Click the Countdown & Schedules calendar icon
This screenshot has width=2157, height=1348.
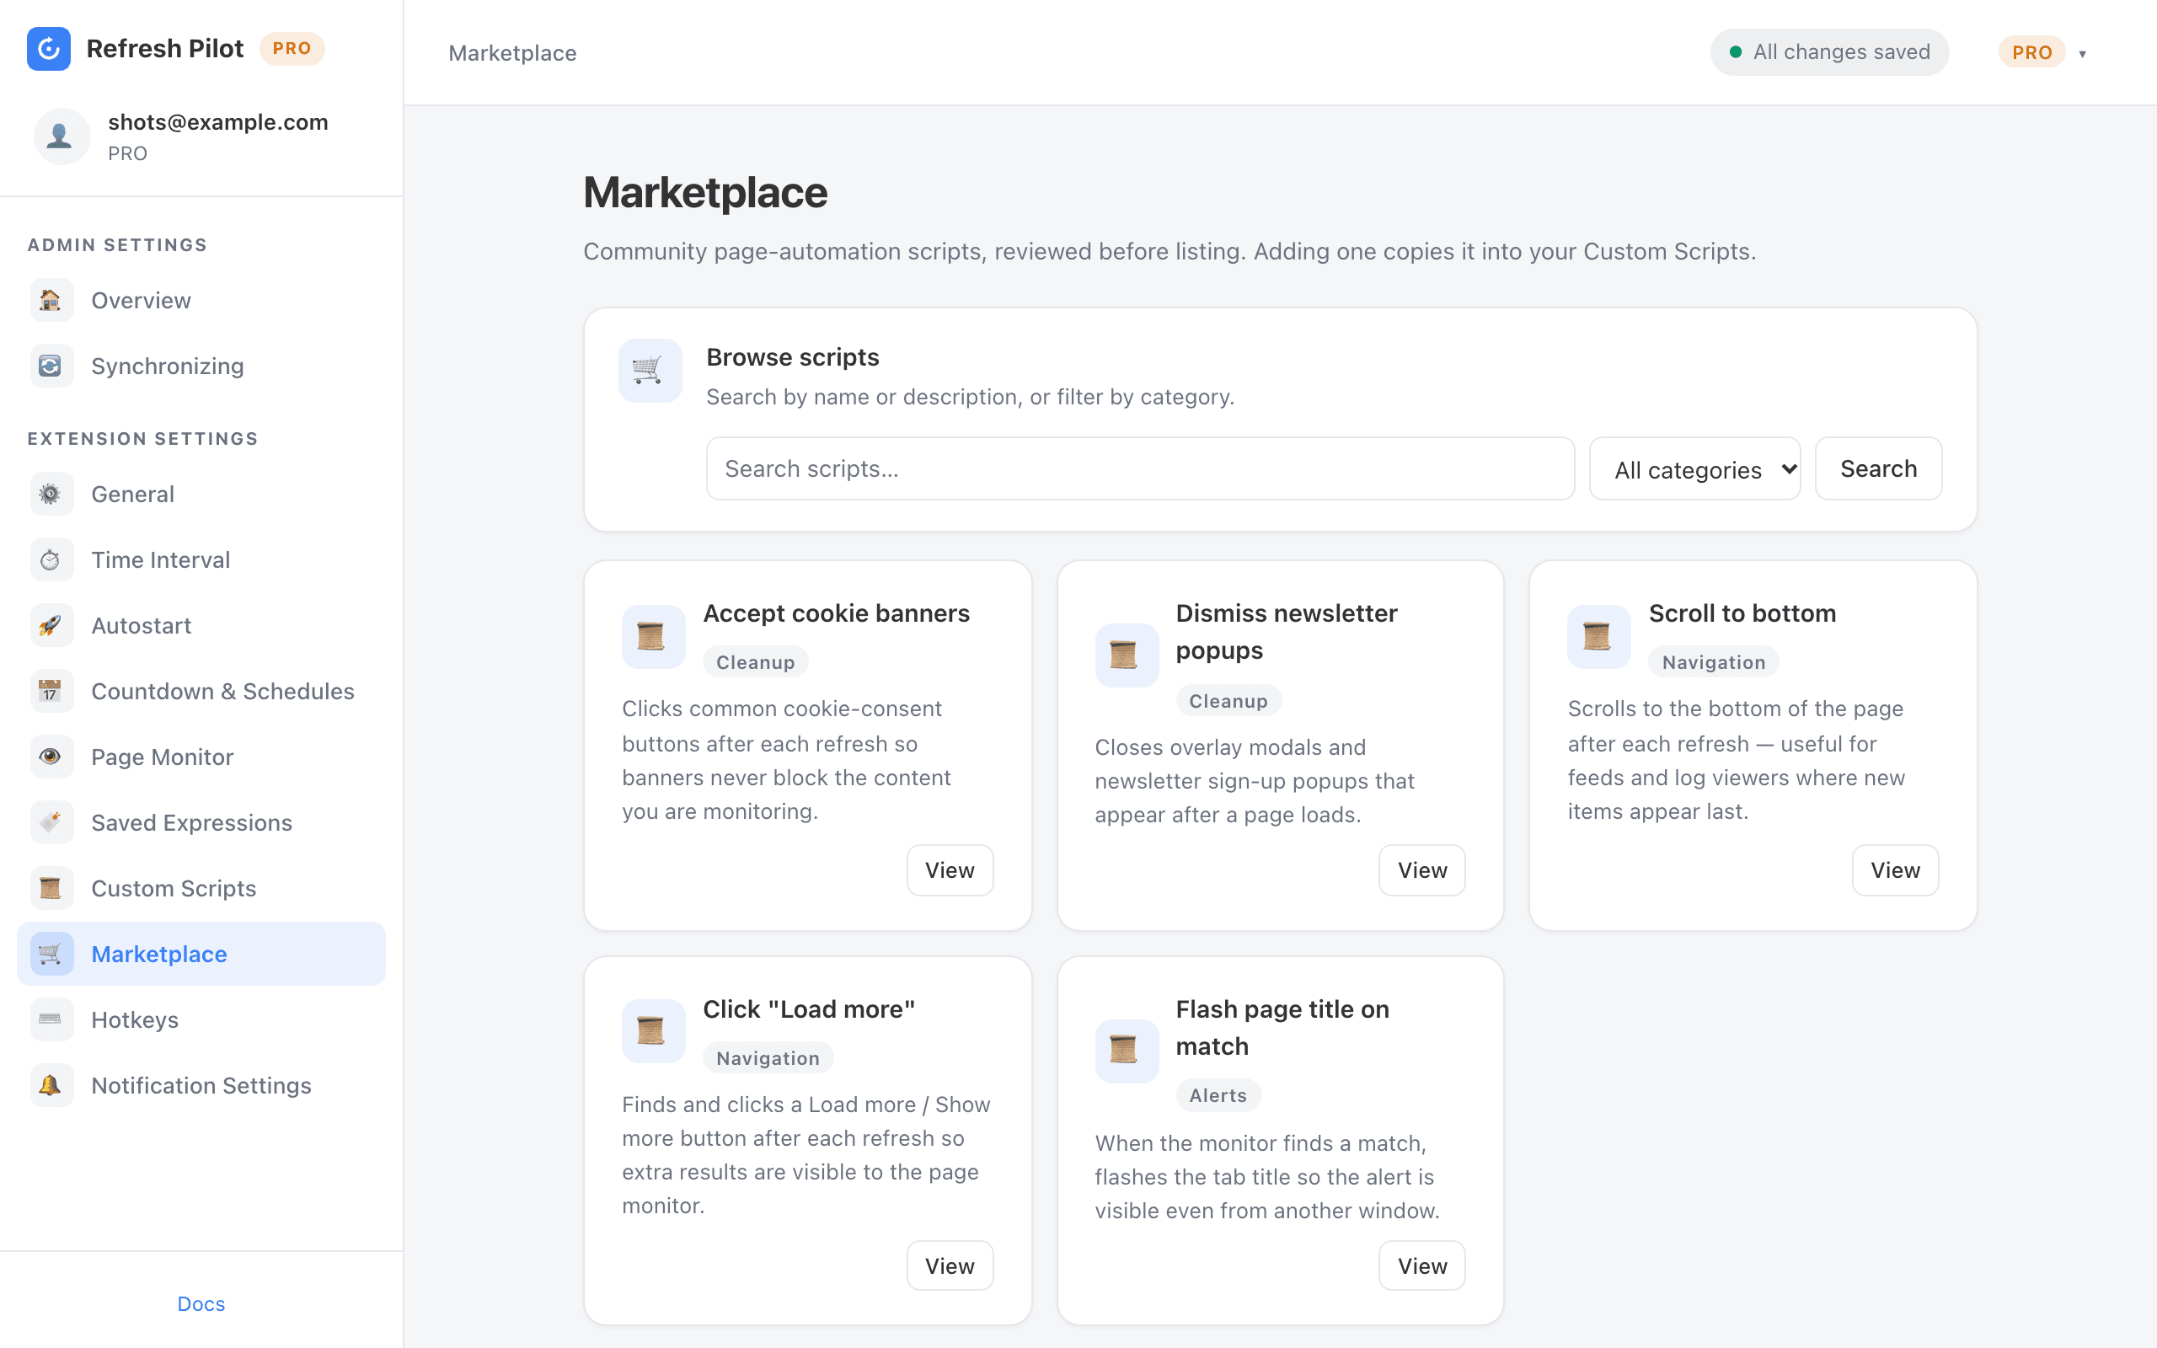pyautogui.click(x=51, y=691)
